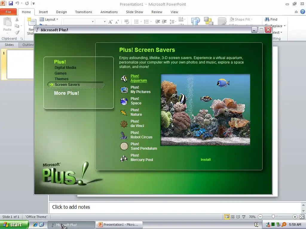This screenshot has width=306, height=229.
Task: Click the notes field Click to add notes
Action: pyautogui.click(x=175, y=207)
